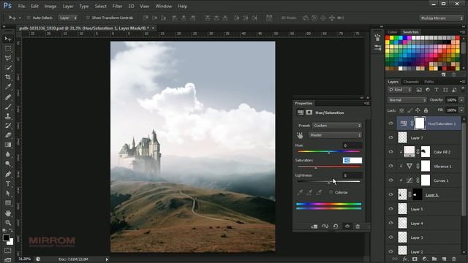468x263 pixels.
Task: Close the path-1031336_1920.psd document tab
Action: tap(153, 28)
